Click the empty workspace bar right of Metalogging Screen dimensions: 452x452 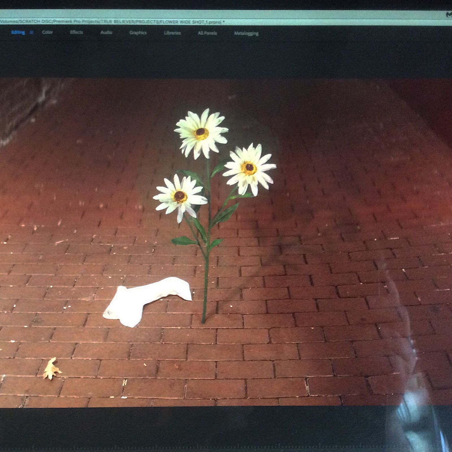click(x=353, y=33)
